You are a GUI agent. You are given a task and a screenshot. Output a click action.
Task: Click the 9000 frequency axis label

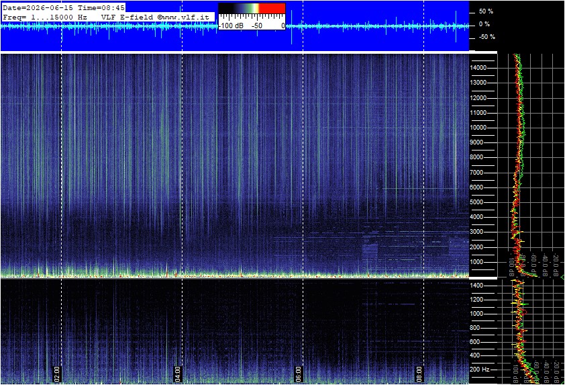pos(476,142)
